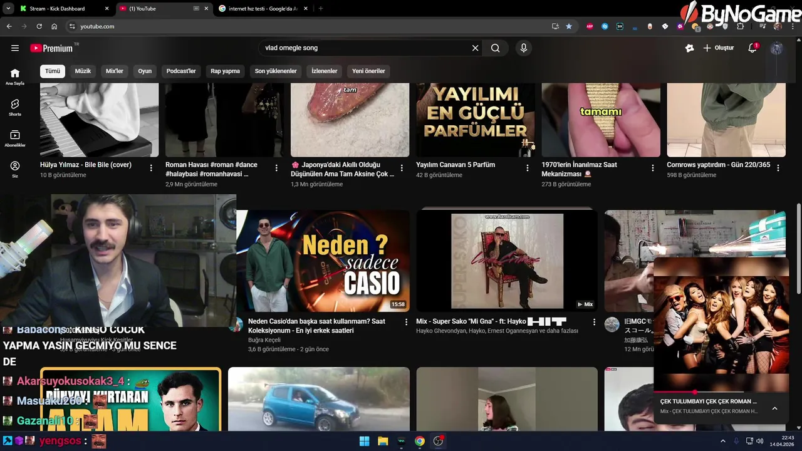This screenshot has width=802, height=451.
Task: Select the Son yüklenenler filter chip
Action: point(276,71)
